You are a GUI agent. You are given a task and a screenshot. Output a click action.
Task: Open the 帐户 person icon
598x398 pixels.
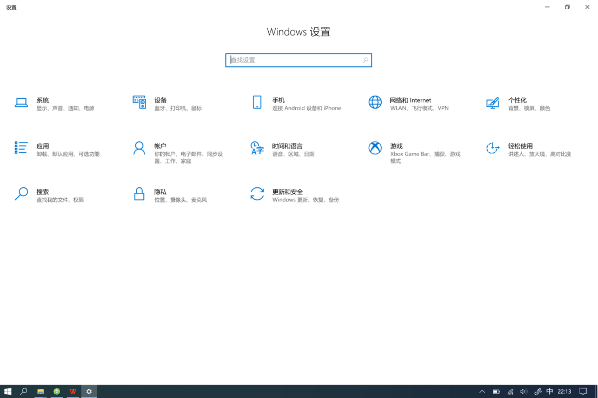pyautogui.click(x=139, y=148)
